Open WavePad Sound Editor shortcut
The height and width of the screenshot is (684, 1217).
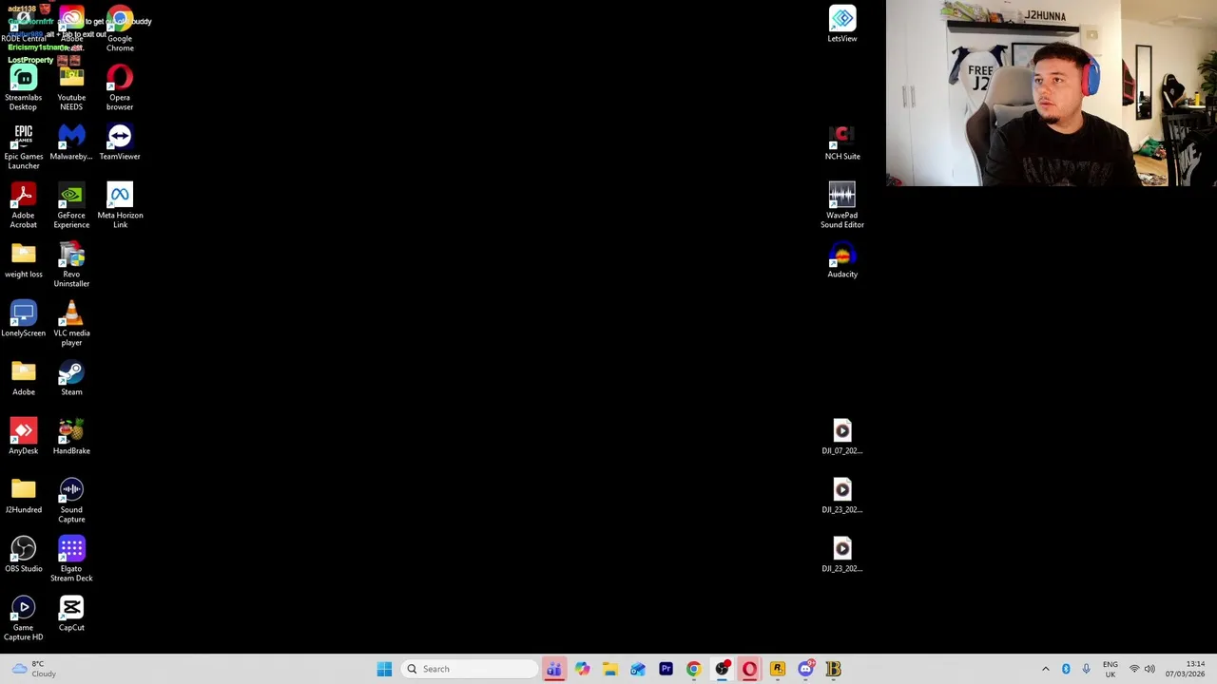pos(842,206)
